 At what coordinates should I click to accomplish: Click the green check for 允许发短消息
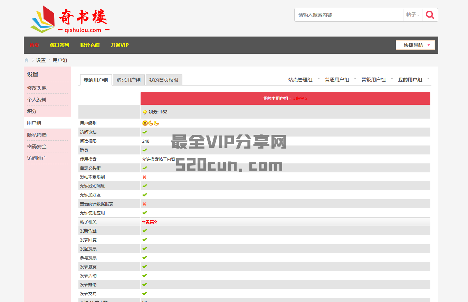tap(145, 186)
